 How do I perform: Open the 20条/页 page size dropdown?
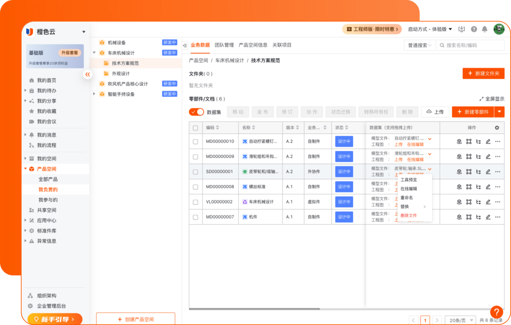[460, 320]
